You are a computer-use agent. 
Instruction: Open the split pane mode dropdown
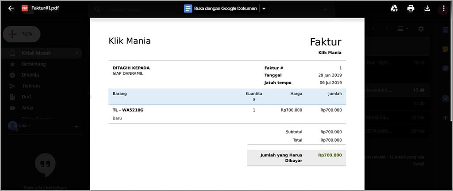coord(403,29)
